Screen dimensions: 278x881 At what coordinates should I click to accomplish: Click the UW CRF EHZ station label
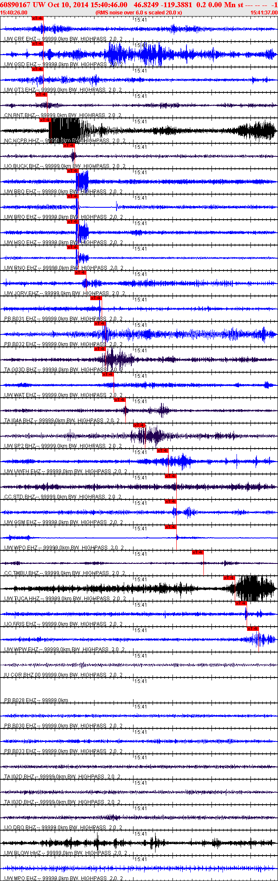tap(20, 39)
